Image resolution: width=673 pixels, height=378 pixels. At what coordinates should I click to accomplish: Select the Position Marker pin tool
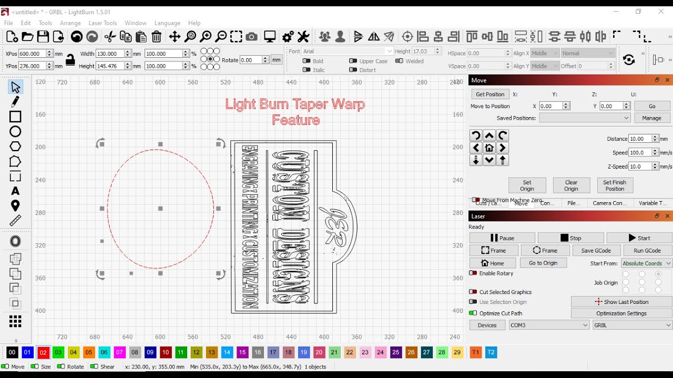tap(15, 206)
